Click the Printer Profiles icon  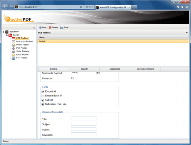click(x=13, y=45)
